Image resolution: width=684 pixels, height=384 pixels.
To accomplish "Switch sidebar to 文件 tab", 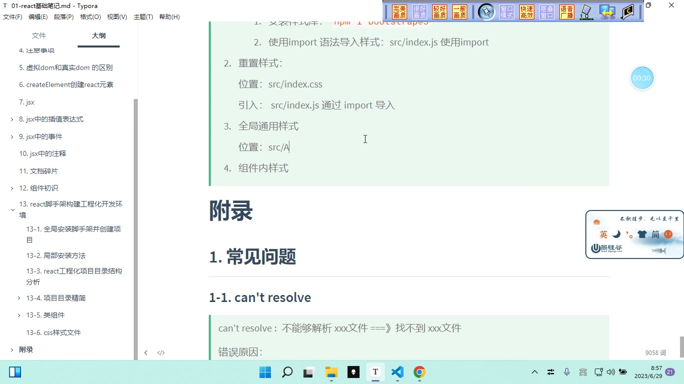I will coord(39,35).
